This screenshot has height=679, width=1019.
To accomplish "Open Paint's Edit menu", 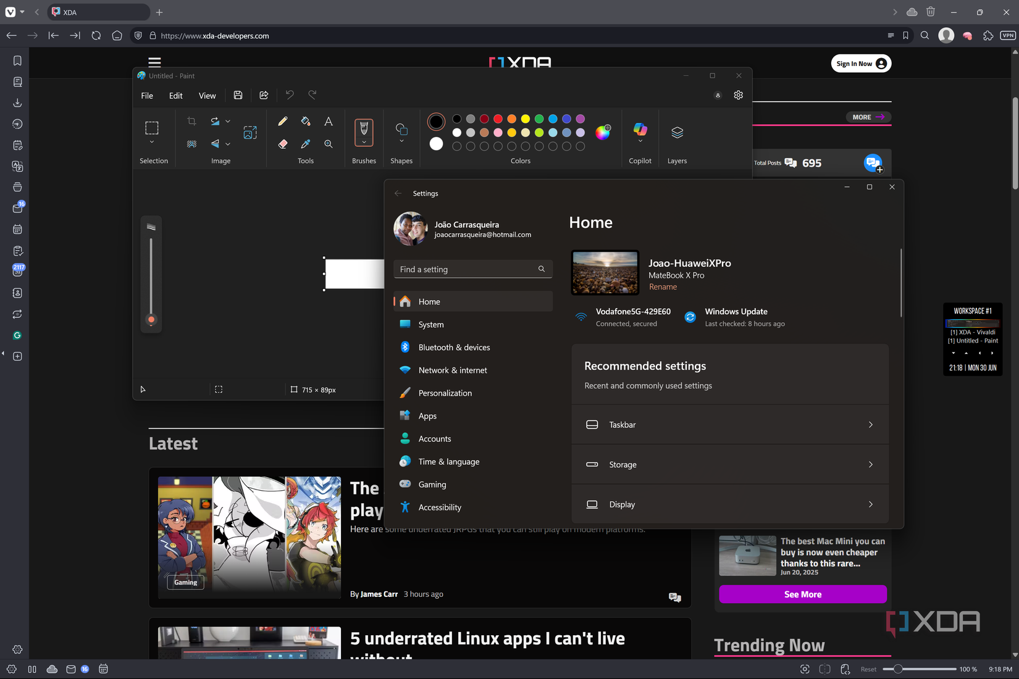I will pos(175,95).
